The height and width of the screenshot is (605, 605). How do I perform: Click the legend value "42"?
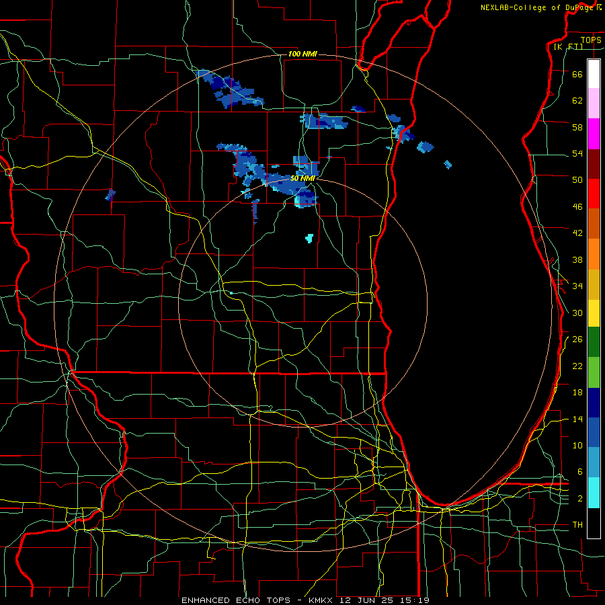pos(577,233)
